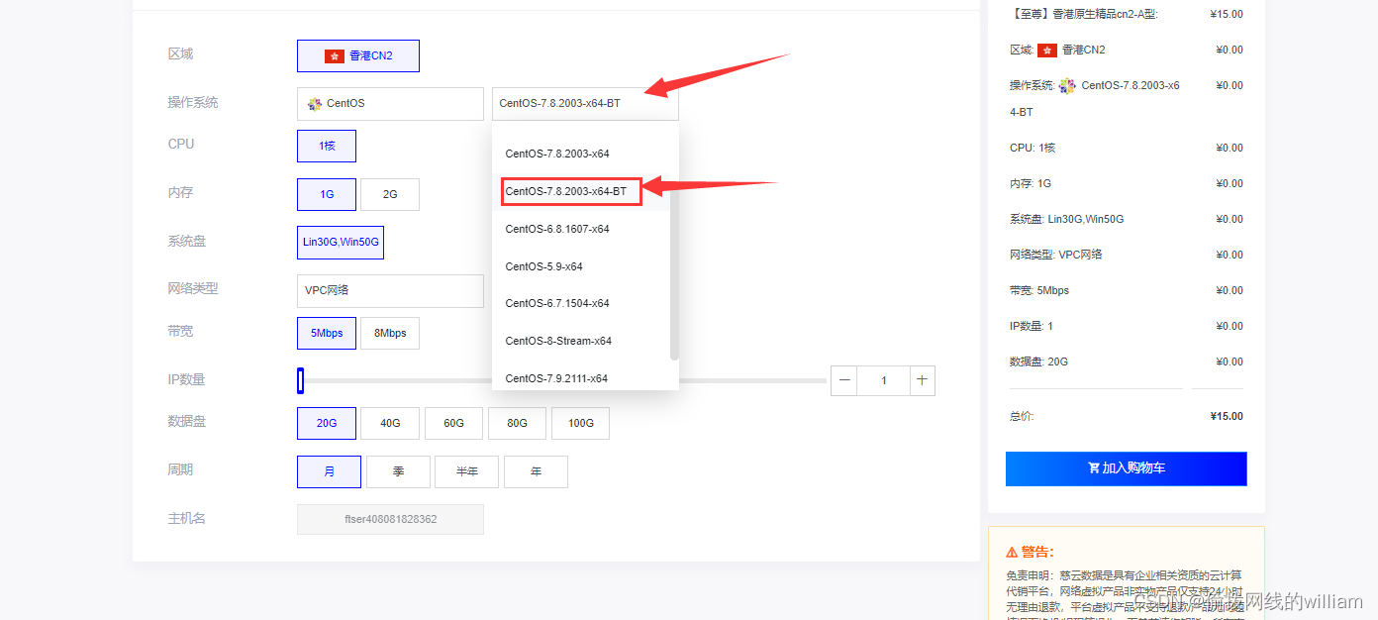Viewport: 1378px width, 620px height.
Task: Select 40G data disk
Action: (x=390, y=423)
